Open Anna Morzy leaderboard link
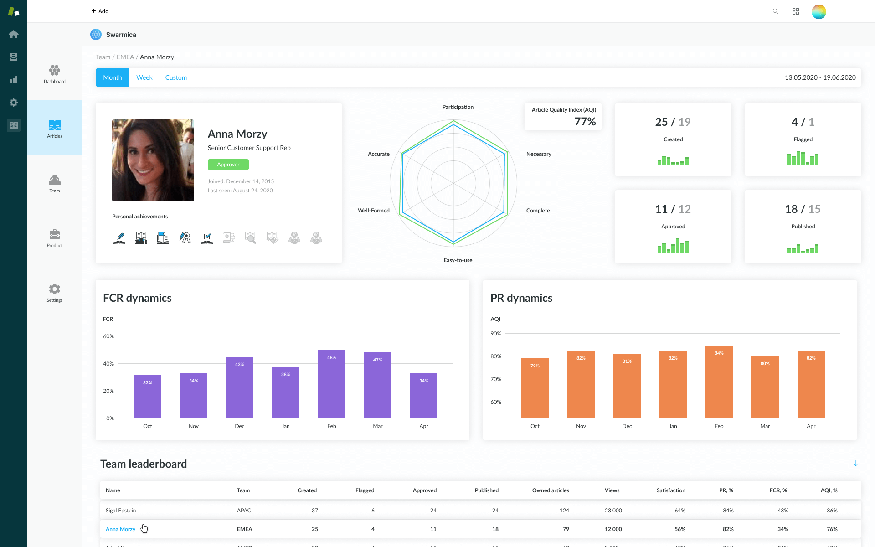 click(x=120, y=529)
